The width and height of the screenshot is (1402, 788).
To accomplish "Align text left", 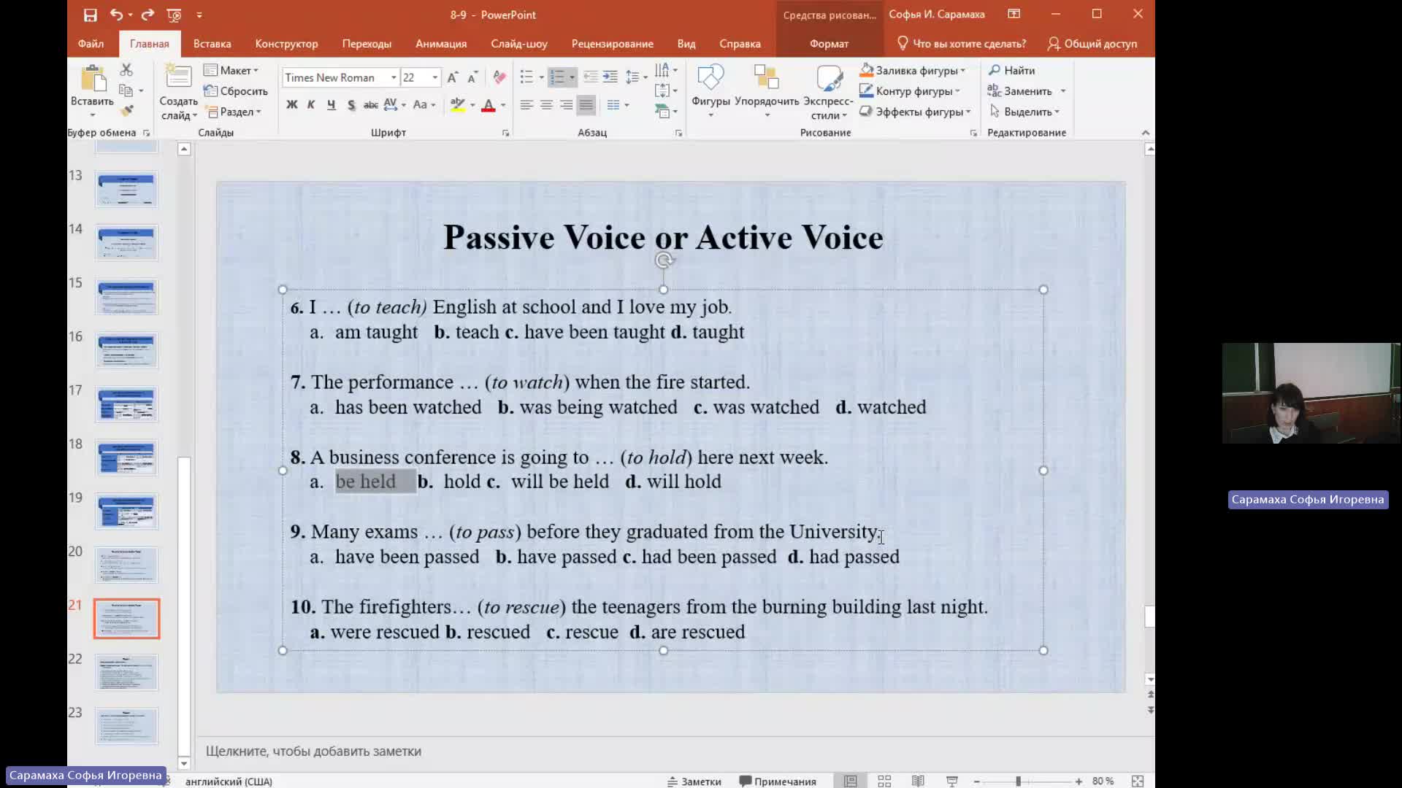I will (x=526, y=105).
